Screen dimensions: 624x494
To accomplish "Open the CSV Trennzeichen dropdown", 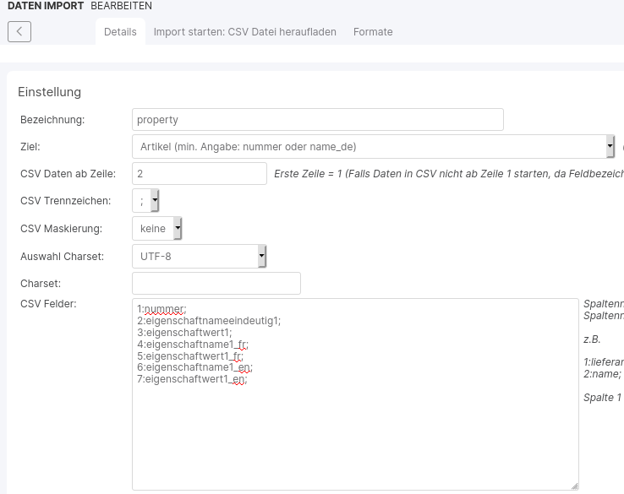I will tap(145, 201).
